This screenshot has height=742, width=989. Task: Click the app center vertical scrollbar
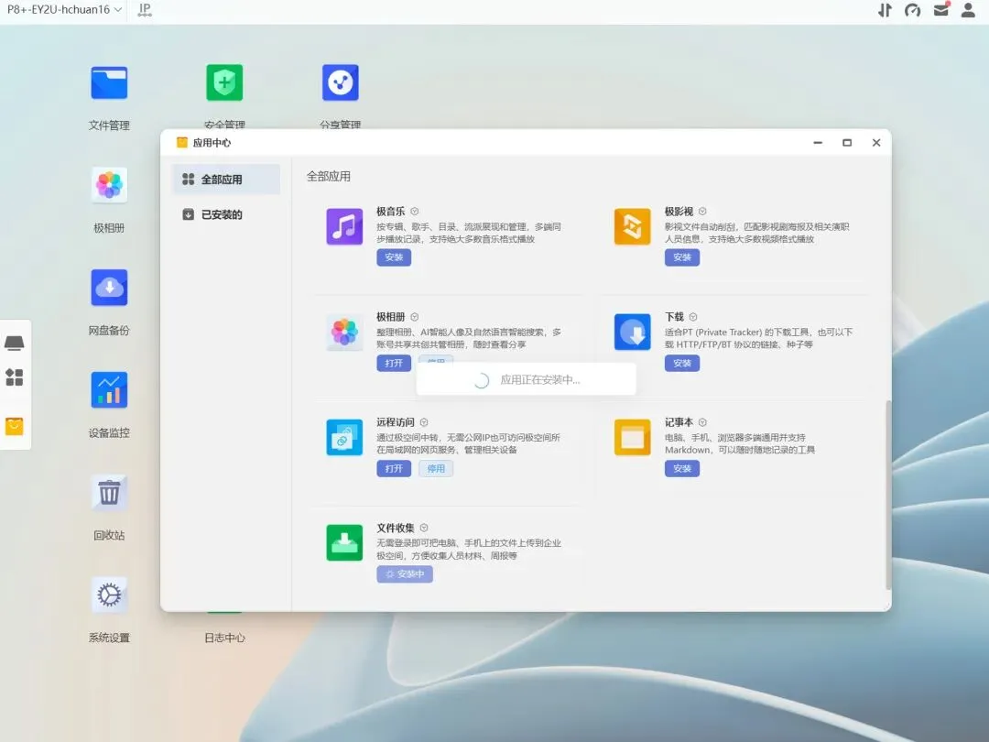(888, 495)
